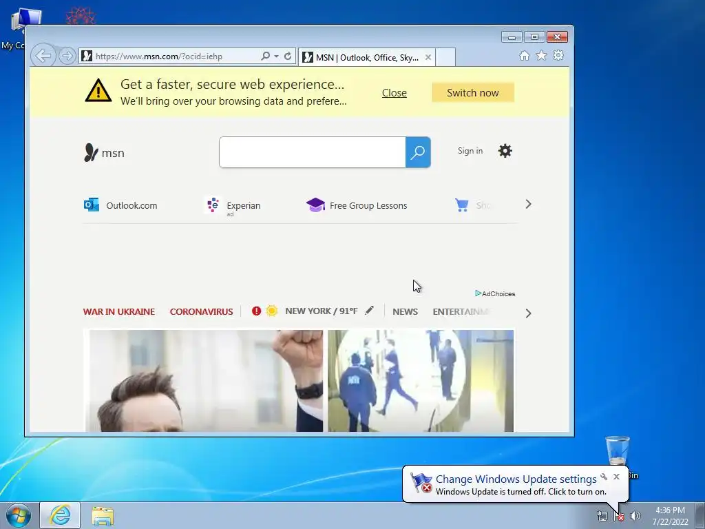This screenshot has width=705, height=529.
Task: Expand more shortcuts with right chevron
Action: 528,204
